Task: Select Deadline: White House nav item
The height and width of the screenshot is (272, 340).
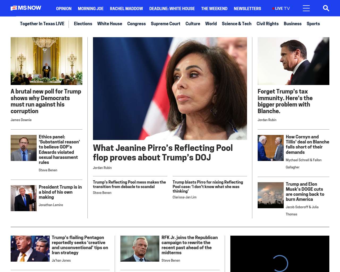Action: coord(172,8)
